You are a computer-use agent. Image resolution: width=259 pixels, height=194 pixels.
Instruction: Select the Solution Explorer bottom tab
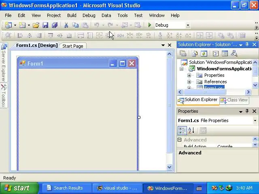click(198, 100)
